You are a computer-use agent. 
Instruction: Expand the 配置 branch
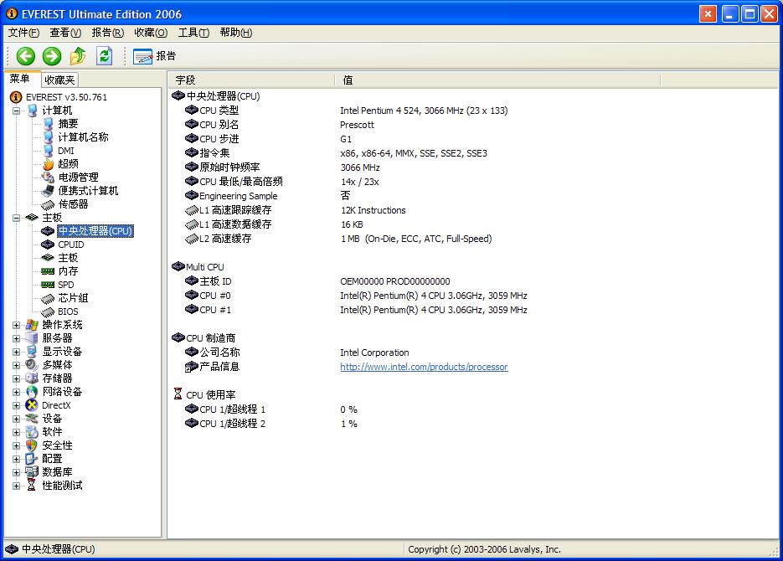tap(17, 459)
